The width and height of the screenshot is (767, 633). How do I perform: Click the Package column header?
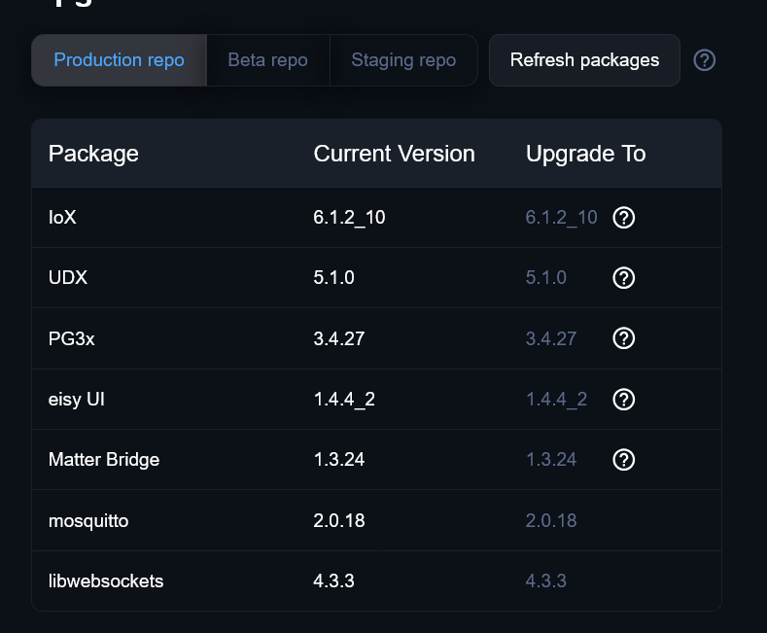(x=93, y=154)
